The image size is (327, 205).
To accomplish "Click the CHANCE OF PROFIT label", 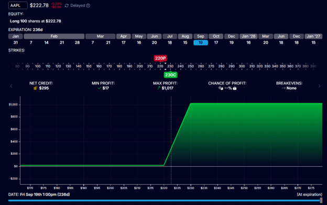I will 227,83.
